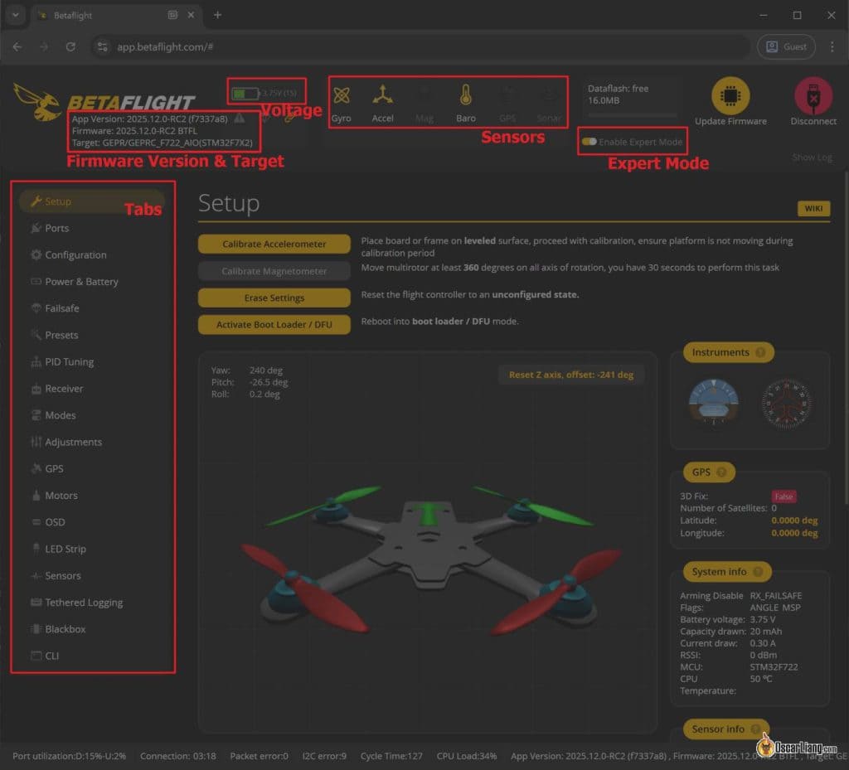Open the CLI tab
The height and width of the screenshot is (770, 849).
point(92,656)
